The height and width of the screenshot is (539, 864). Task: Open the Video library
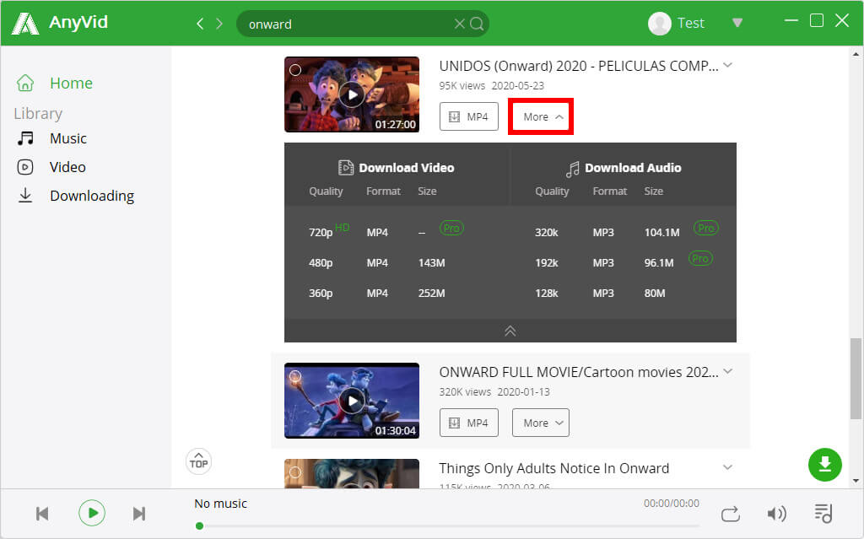(67, 167)
